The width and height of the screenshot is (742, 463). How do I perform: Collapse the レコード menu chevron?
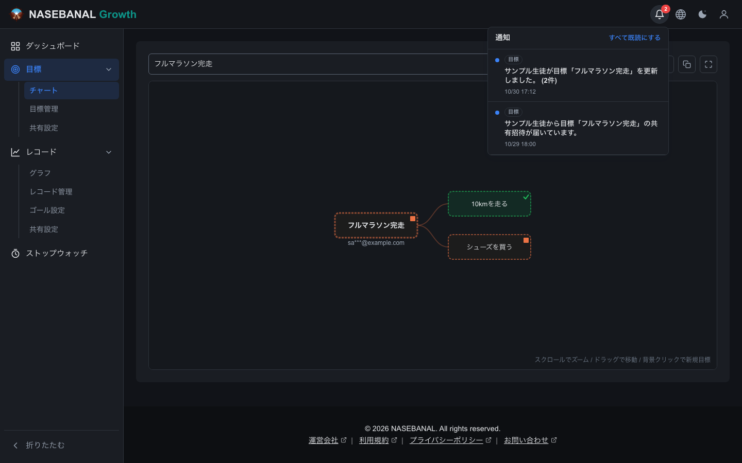(x=109, y=152)
